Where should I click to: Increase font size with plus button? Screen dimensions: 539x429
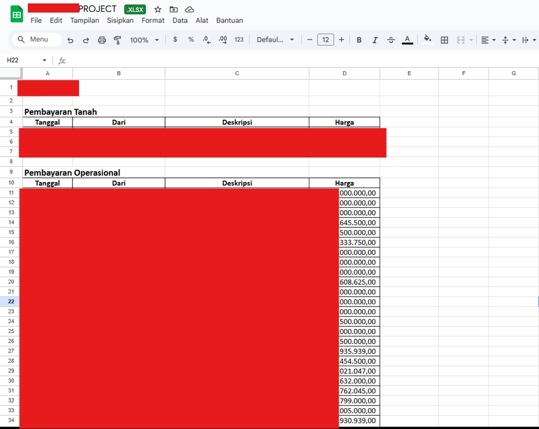tap(341, 40)
